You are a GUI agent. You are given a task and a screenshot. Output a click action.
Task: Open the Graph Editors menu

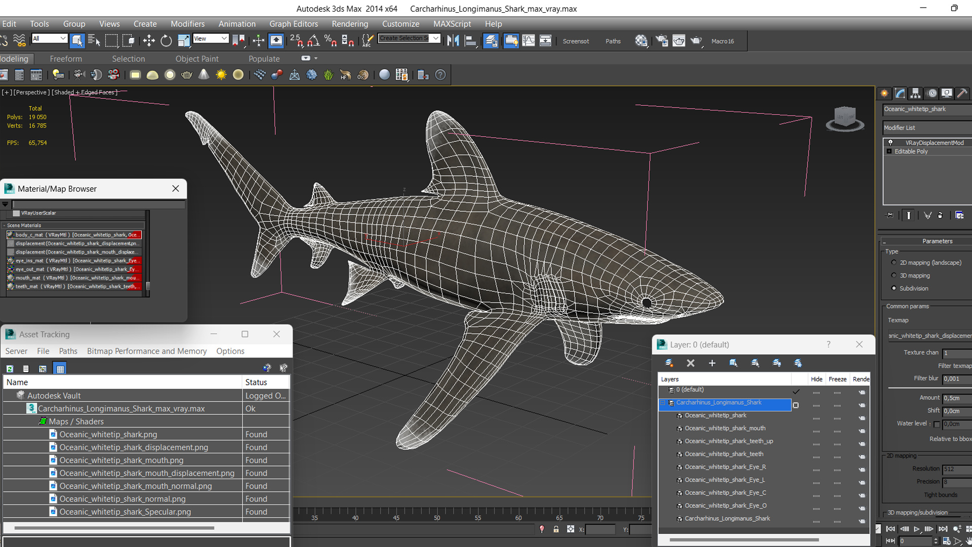[295, 23]
